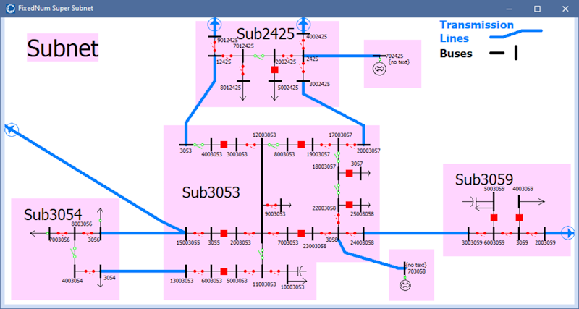Viewport: 579px width, 309px height.
Task: Click the generator symbol below bus 703058
Action: (405, 285)
